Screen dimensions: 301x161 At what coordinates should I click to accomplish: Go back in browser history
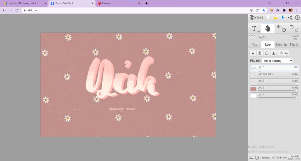4,10
